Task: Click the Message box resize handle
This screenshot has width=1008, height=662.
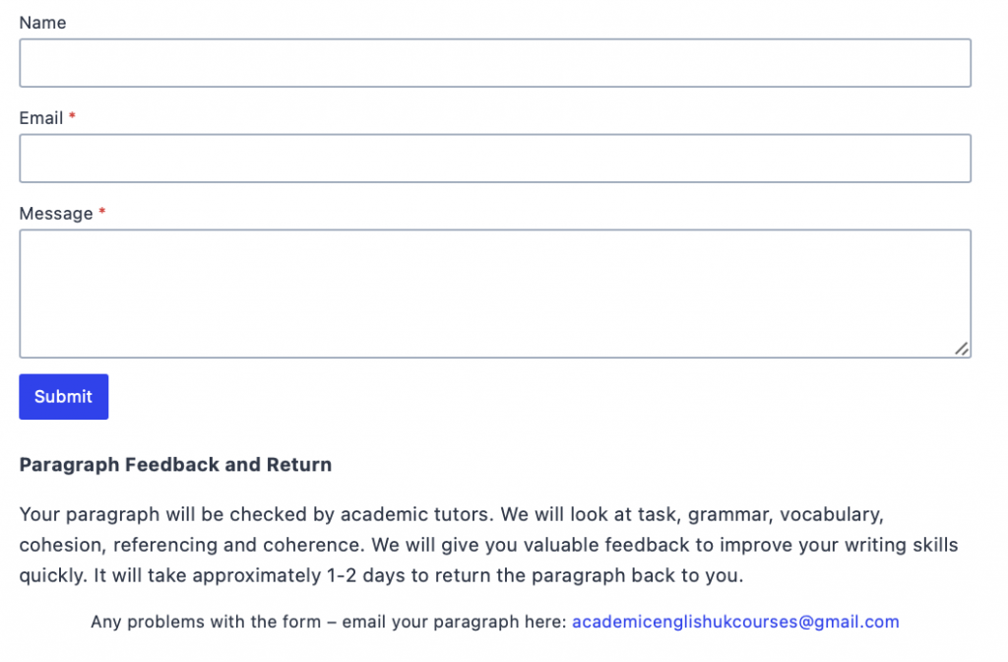Action: (962, 348)
